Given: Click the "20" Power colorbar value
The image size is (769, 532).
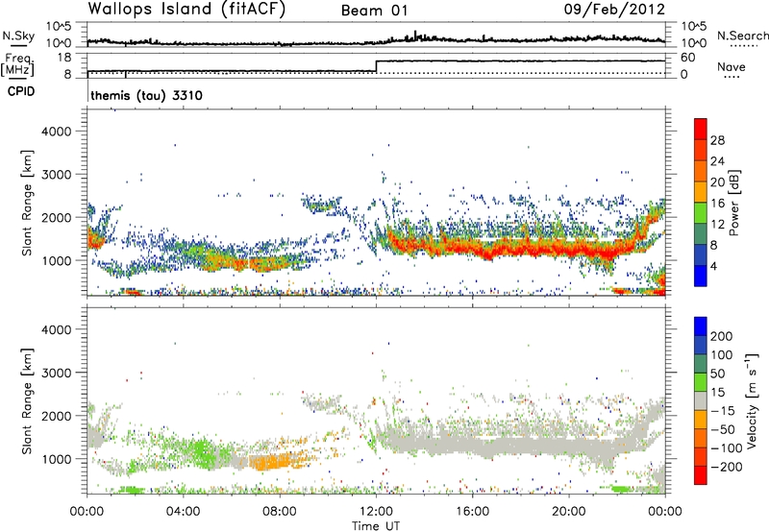Looking at the screenshot, I should 717,182.
